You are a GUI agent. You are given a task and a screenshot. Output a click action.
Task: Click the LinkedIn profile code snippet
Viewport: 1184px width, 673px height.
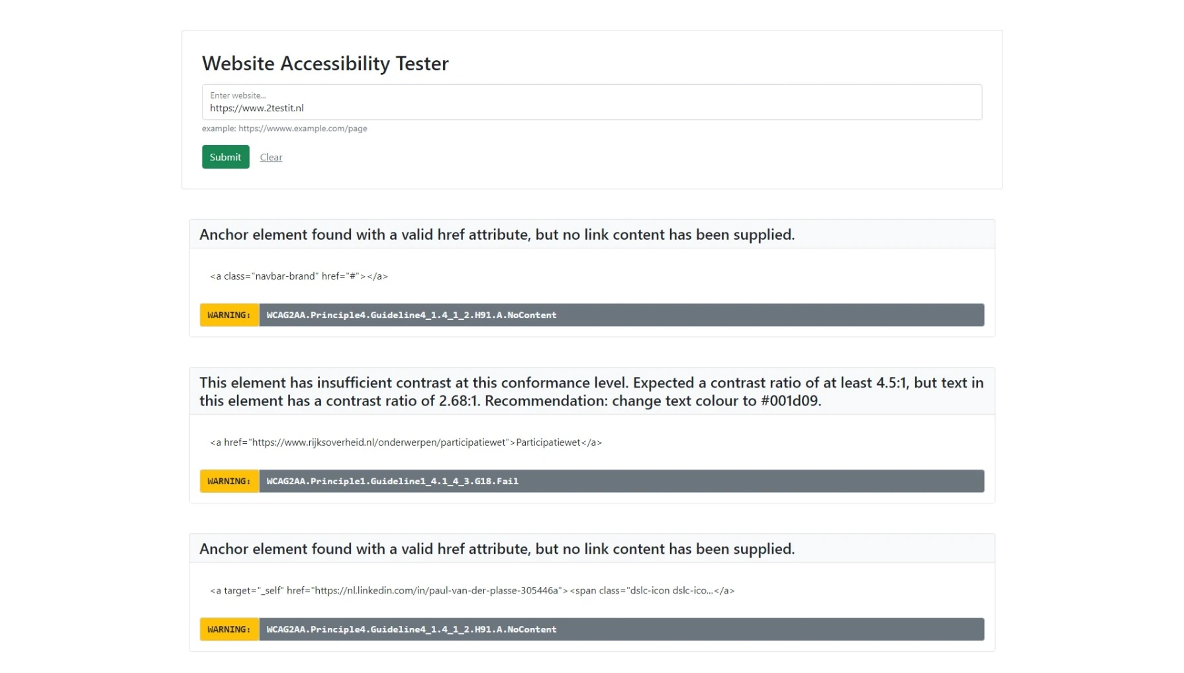coord(471,590)
